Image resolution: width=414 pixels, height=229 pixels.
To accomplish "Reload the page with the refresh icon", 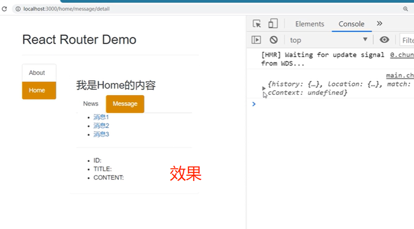I will tap(4, 9).
